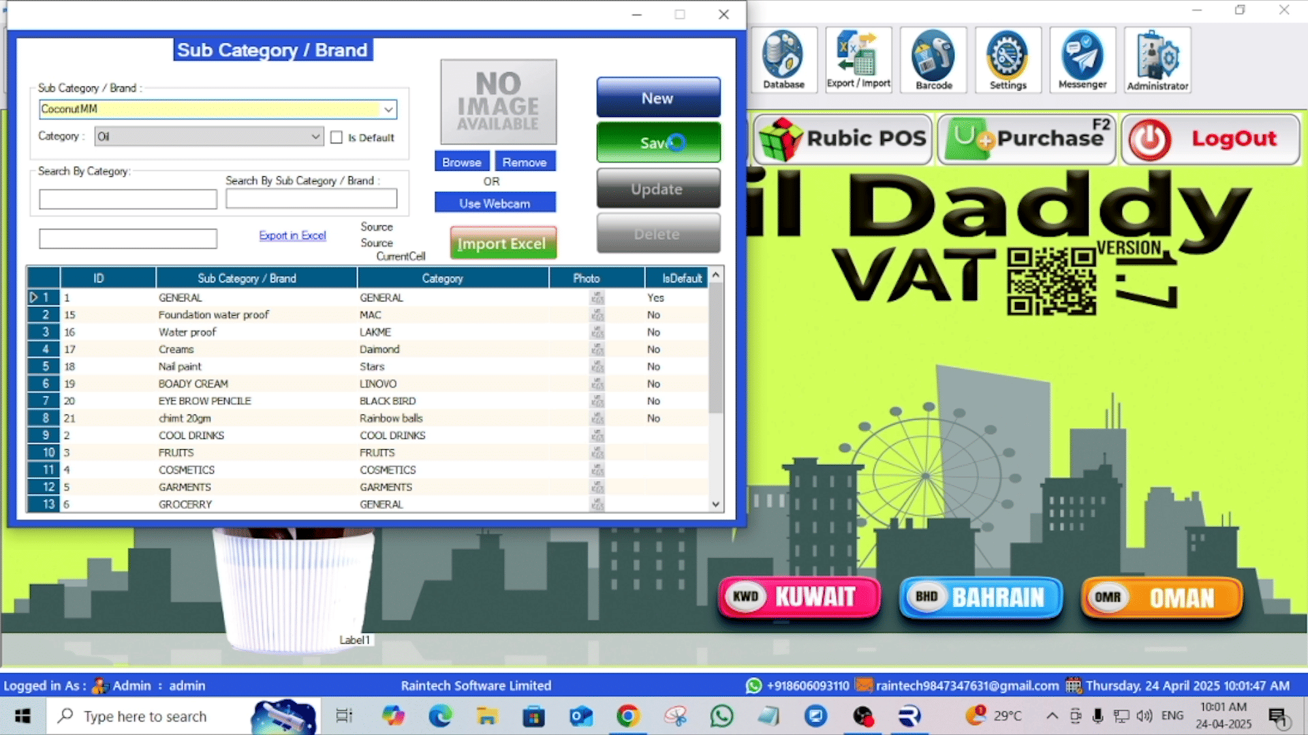The height and width of the screenshot is (735, 1308).
Task: Click the volume icon in system tray
Action: [1144, 716]
